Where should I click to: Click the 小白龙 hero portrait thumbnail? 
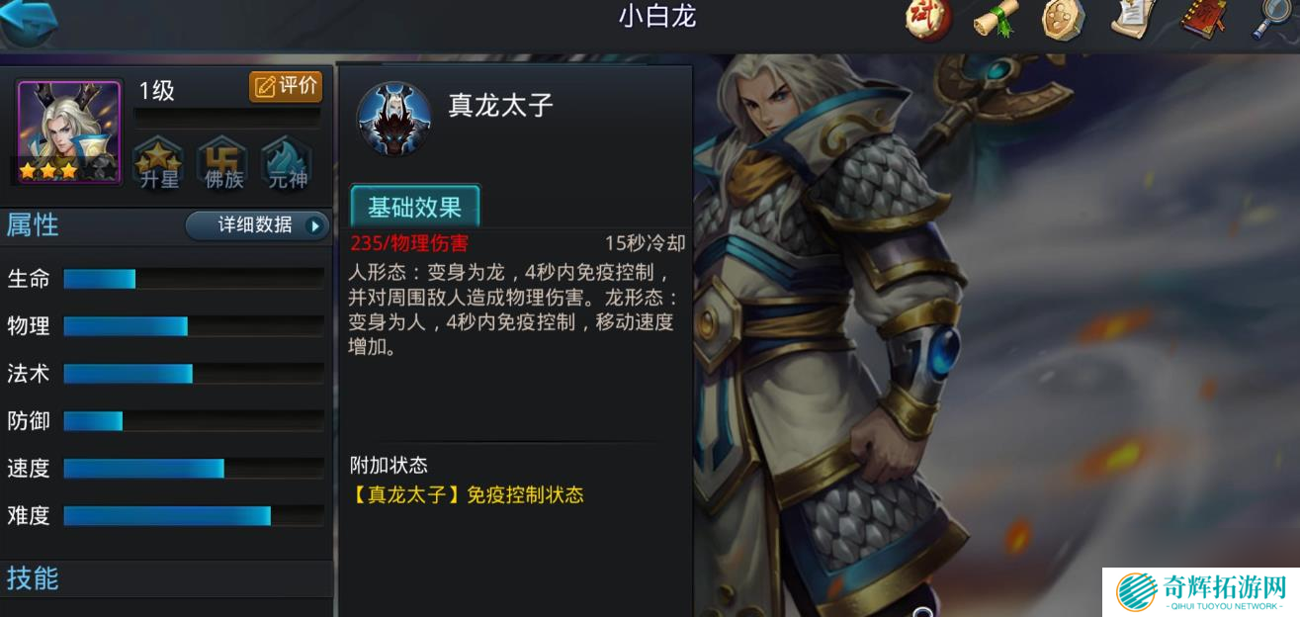click(69, 132)
